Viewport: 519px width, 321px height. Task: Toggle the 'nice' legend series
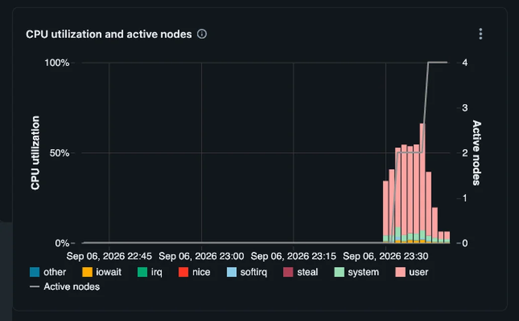[x=194, y=272]
